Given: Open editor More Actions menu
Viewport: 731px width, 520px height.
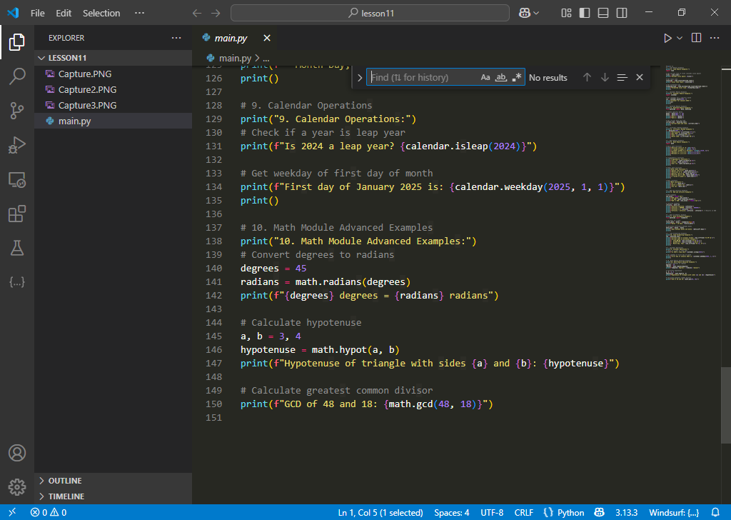Looking at the screenshot, I should click(x=714, y=38).
